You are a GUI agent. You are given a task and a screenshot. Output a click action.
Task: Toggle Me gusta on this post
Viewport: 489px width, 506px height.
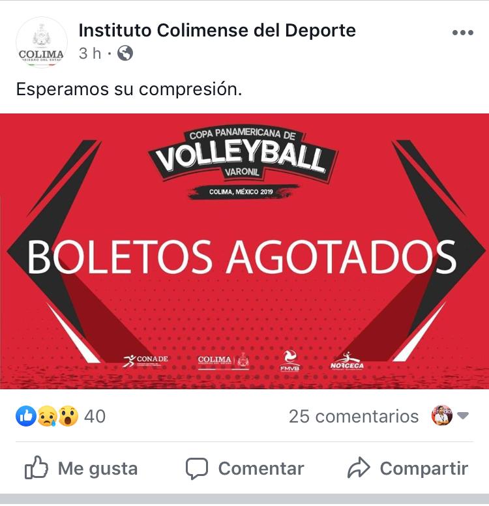click(x=81, y=468)
